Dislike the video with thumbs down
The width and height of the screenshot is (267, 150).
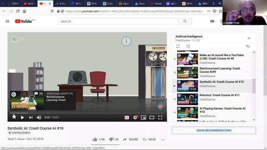coord(114,140)
